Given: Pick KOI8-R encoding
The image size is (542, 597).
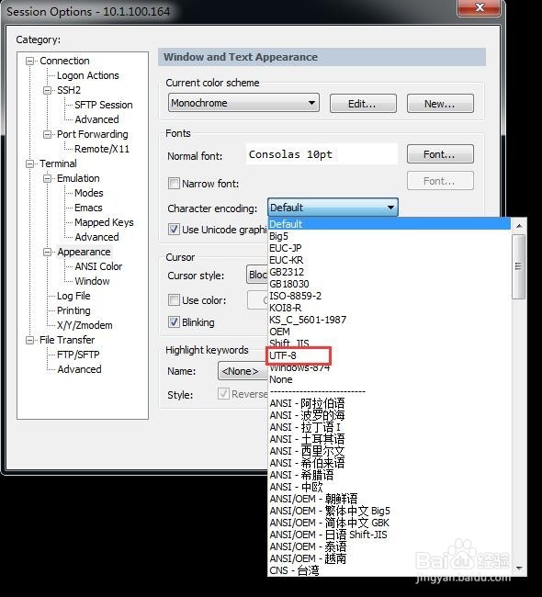Looking at the screenshot, I should click(390, 308).
